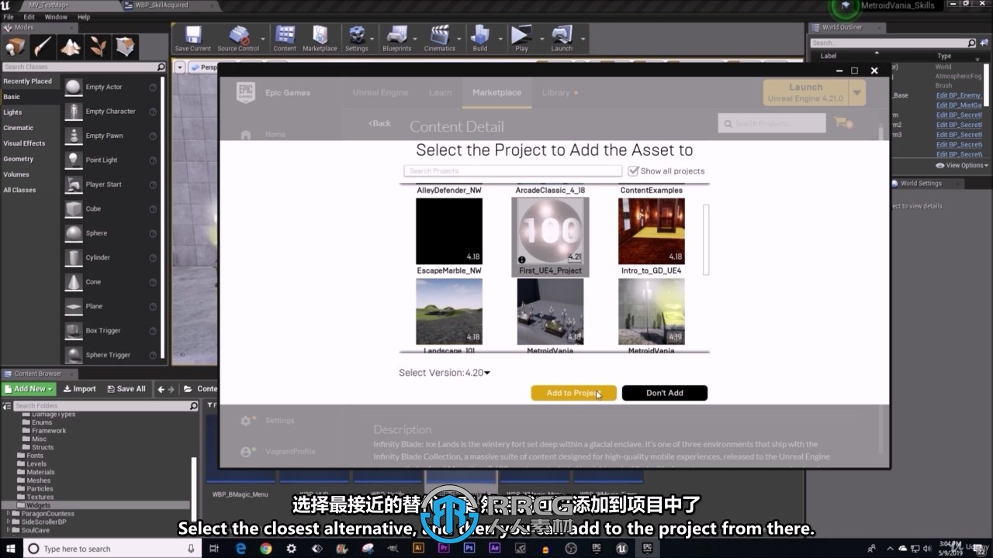Open Premiere Pro from the taskbar

444,548
